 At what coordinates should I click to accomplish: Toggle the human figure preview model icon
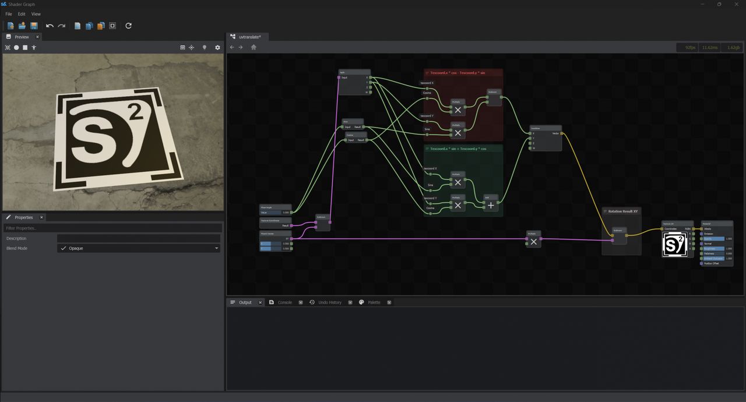[x=34, y=47]
